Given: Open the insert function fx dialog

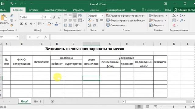Looking at the screenshot, I should pyautogui.click(x=45, y=37).
